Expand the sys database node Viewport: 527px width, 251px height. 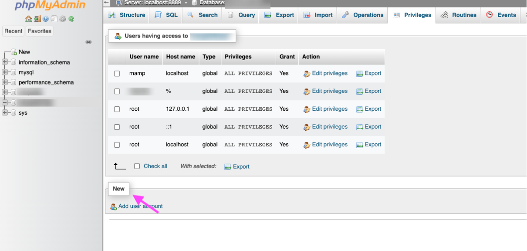click(x=5, y=113)
